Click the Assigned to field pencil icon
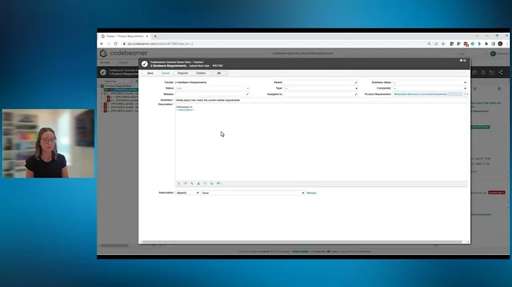Screen dimensions: 512x287 tap(356, 94)
